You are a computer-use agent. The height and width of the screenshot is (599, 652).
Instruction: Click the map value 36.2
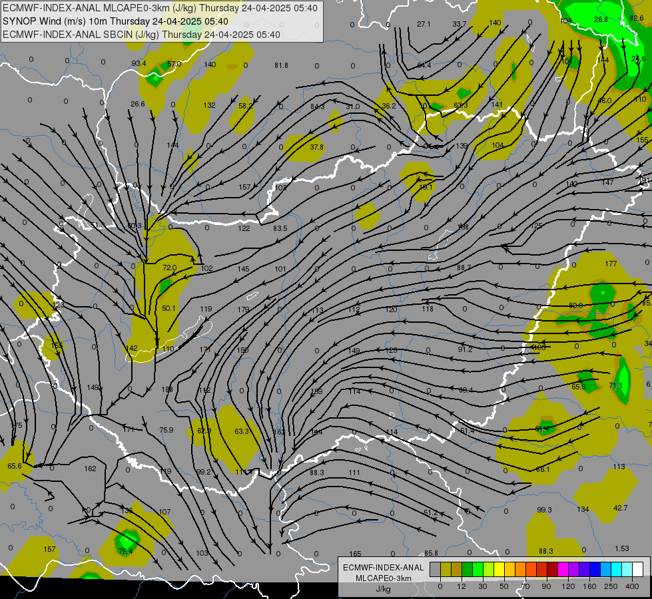click(x=389, y=106)
